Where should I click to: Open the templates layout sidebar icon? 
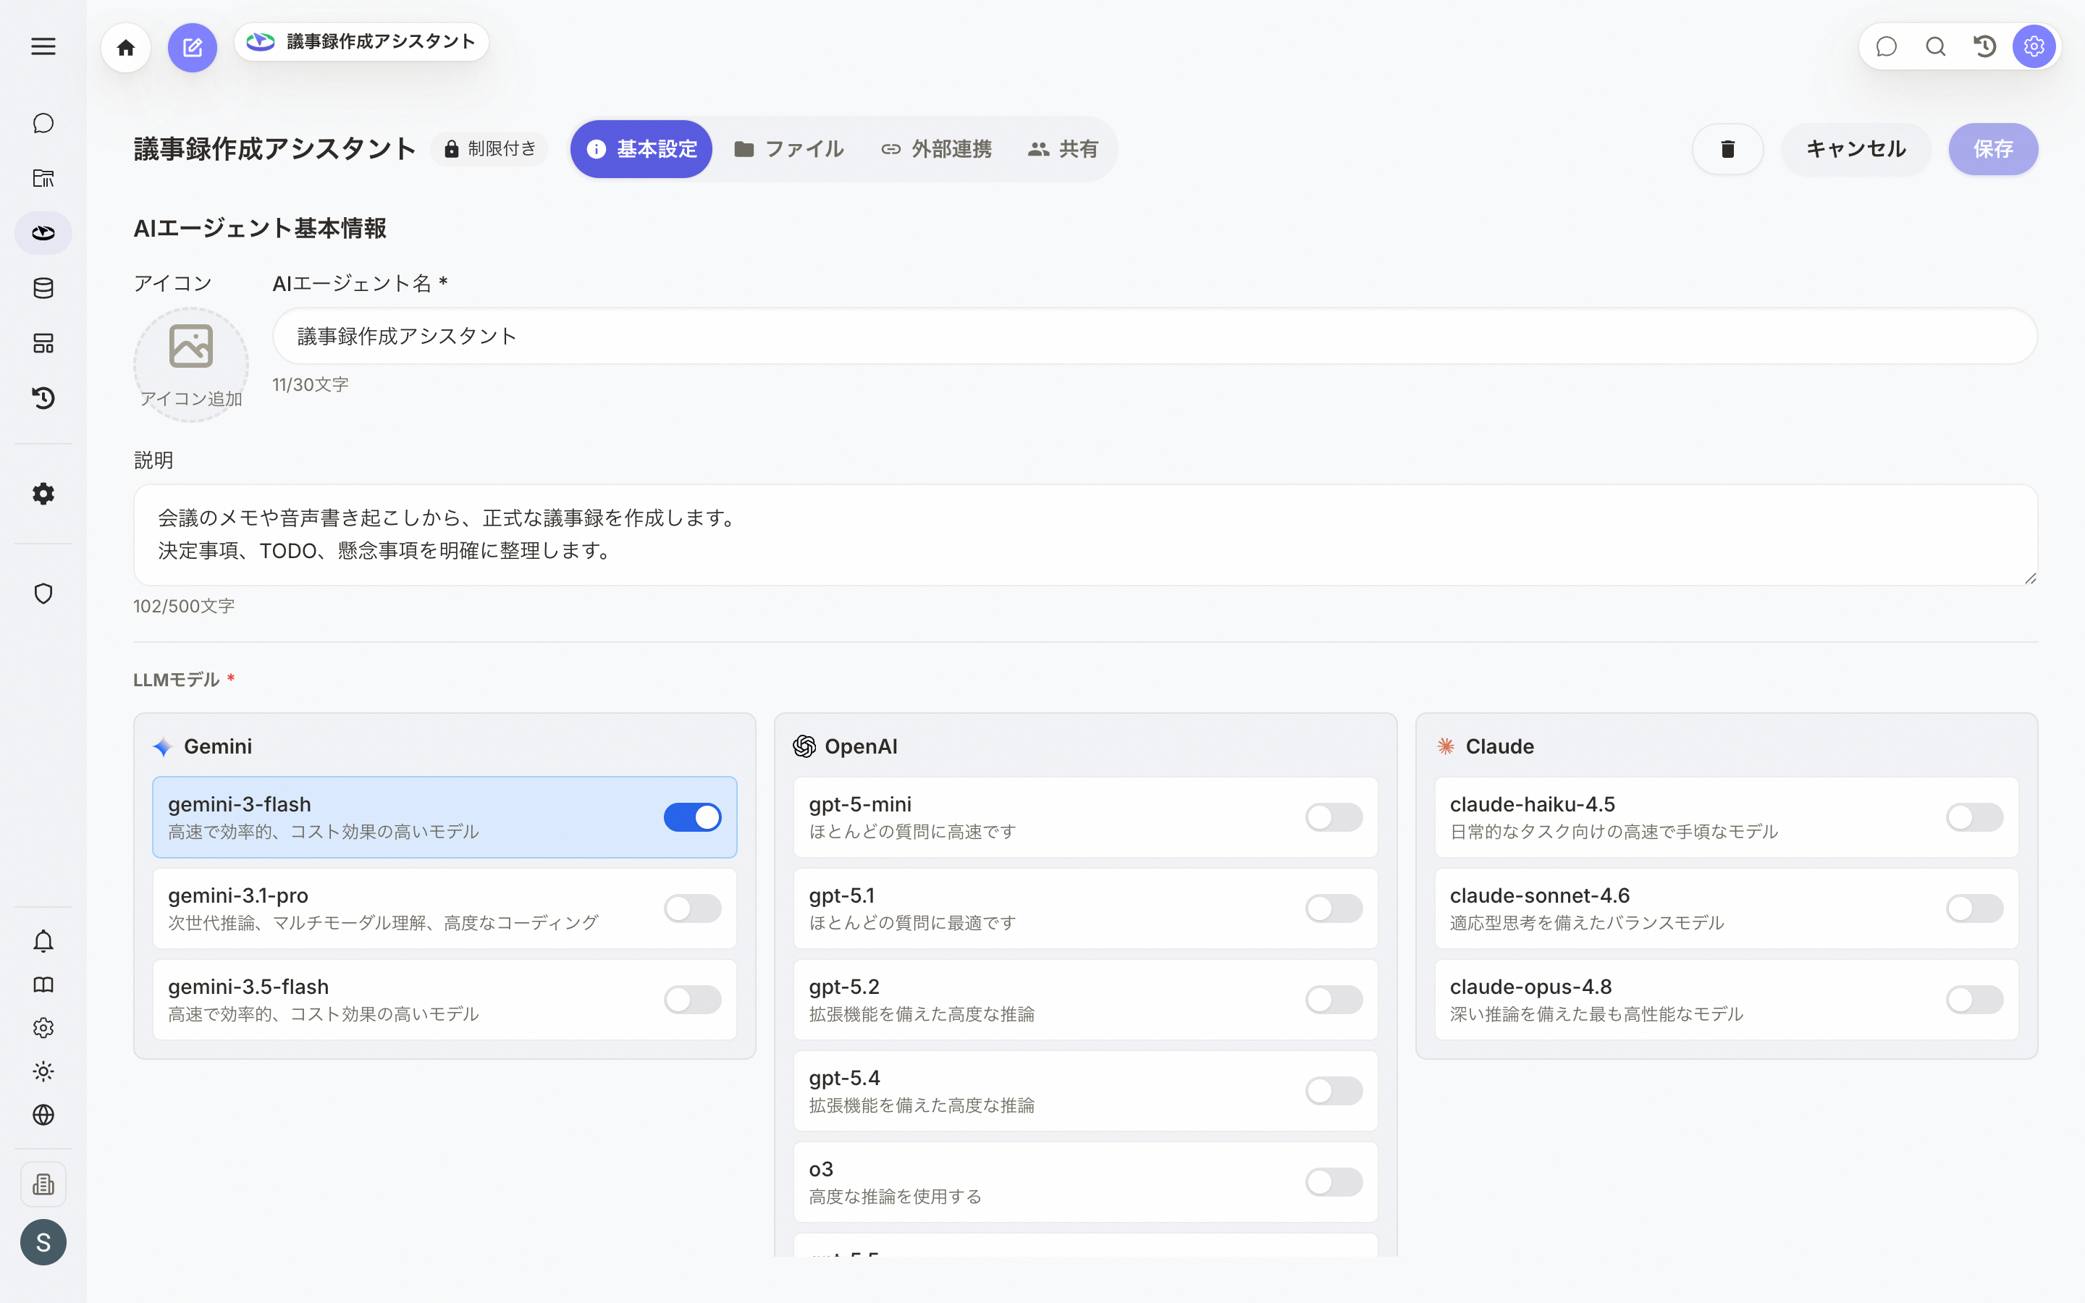pos(43,343)
